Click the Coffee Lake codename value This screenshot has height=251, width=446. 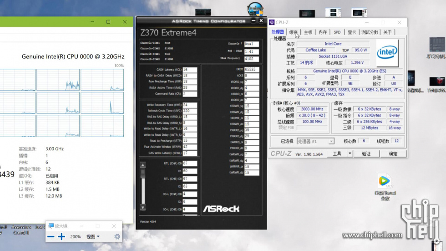pyautogui.click(x=315, y=50)
